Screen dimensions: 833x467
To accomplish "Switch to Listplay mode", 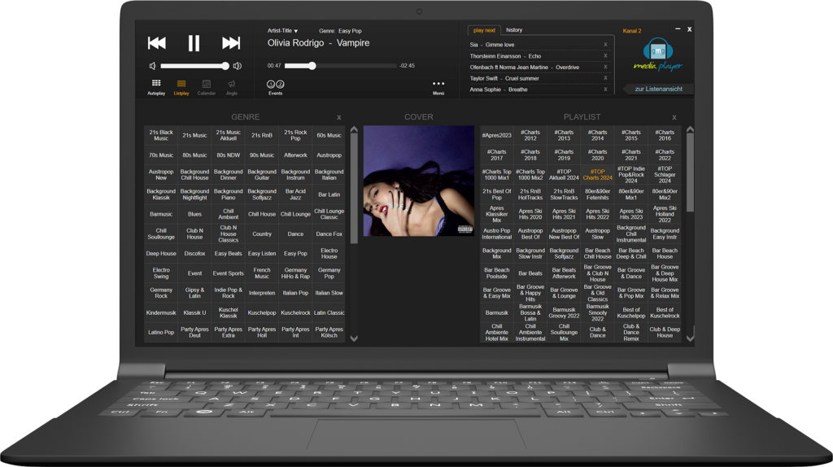I will tap(181, 87).
